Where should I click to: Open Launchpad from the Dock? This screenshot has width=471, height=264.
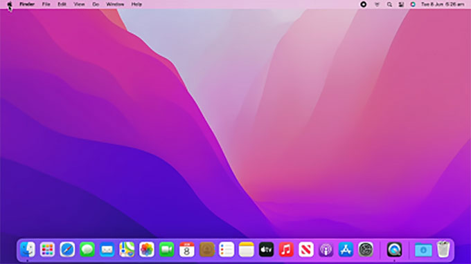tap(48, 249)
